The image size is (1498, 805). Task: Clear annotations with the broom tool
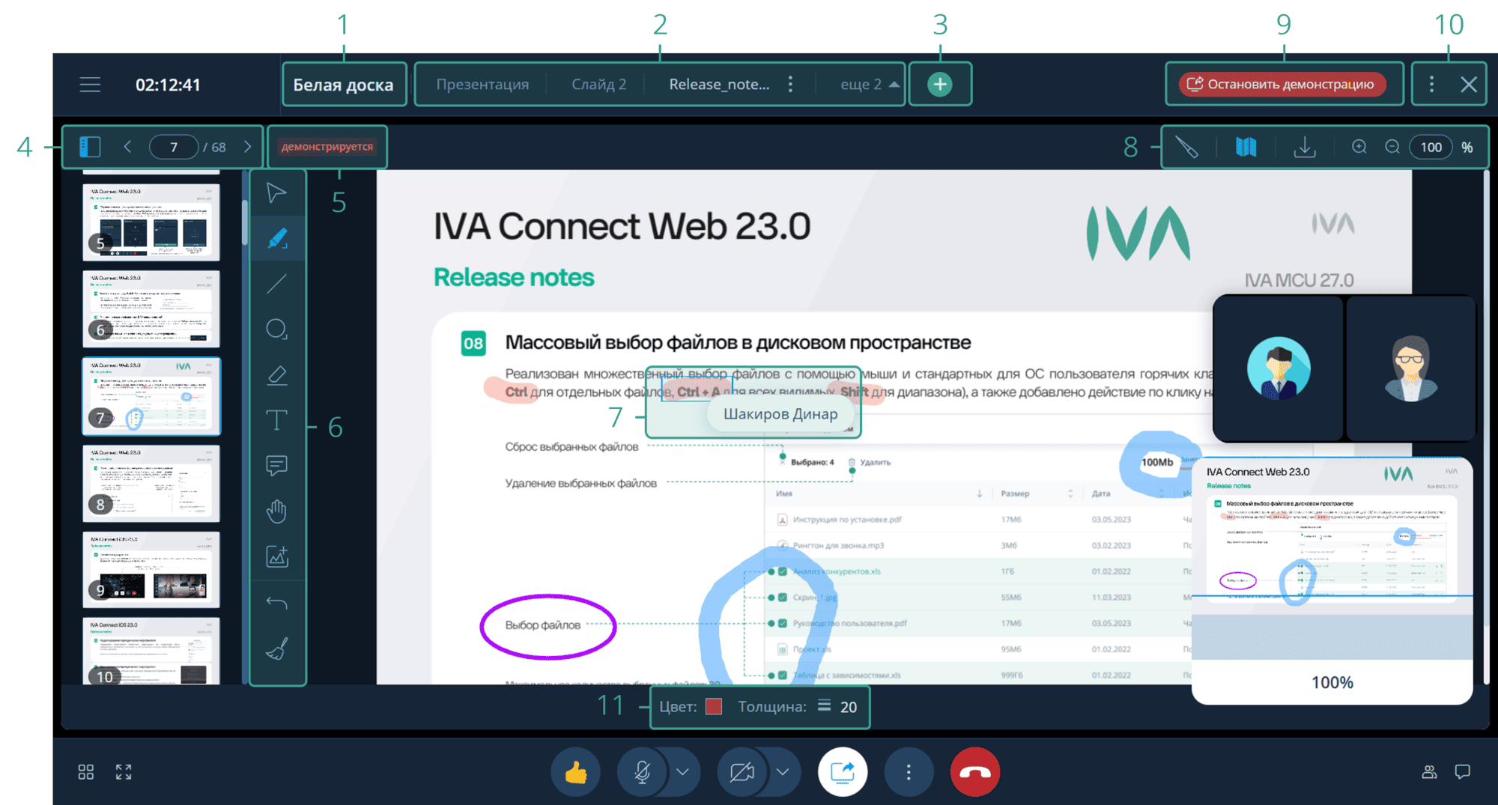click(277, 648)
